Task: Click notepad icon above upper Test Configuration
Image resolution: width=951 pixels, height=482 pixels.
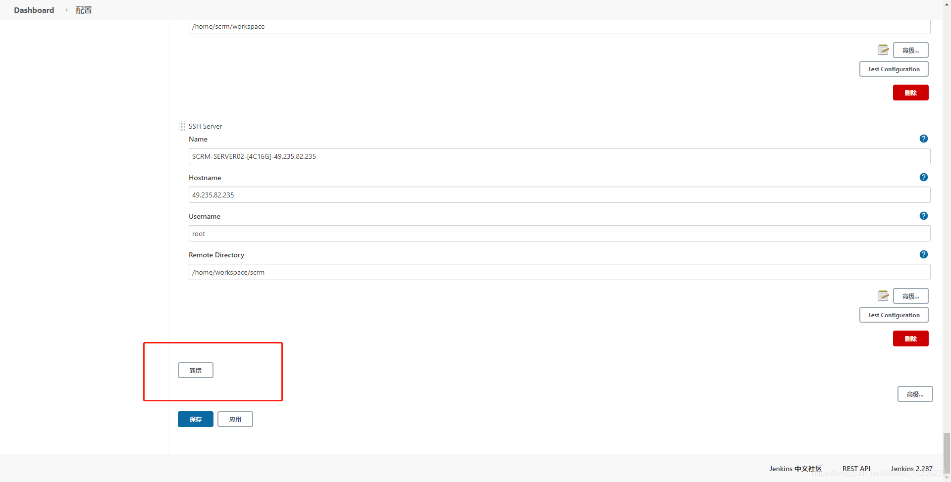Action: pos(883,49)
